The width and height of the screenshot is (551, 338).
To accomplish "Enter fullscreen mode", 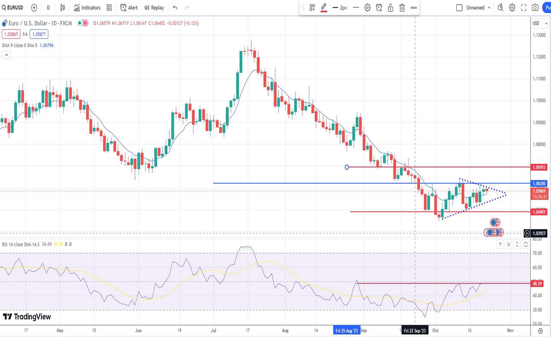I will (524, 7).
